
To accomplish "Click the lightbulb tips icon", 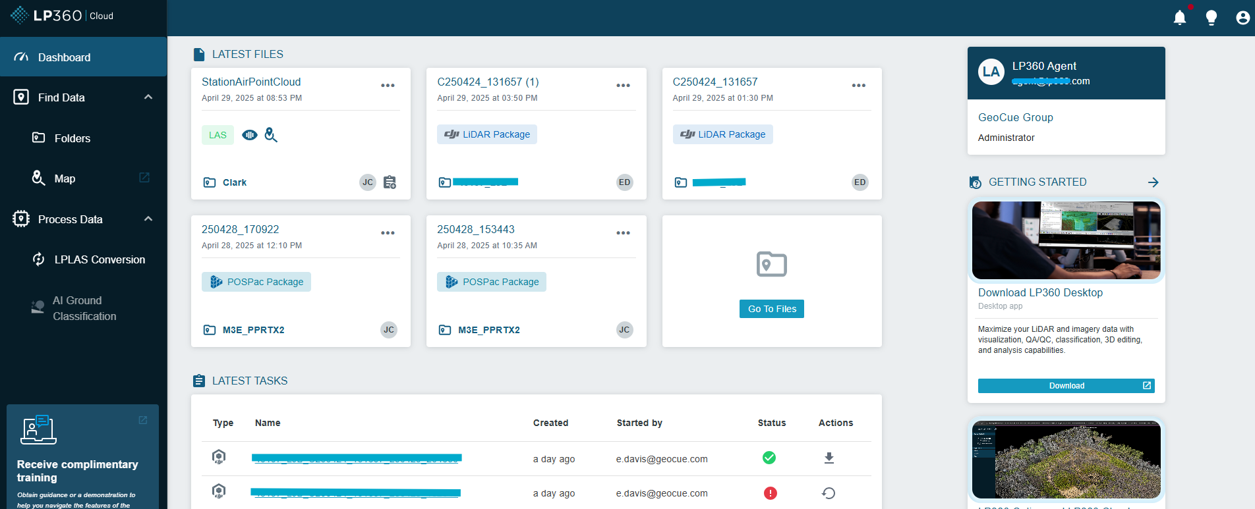I will [x=1211, y=18].
